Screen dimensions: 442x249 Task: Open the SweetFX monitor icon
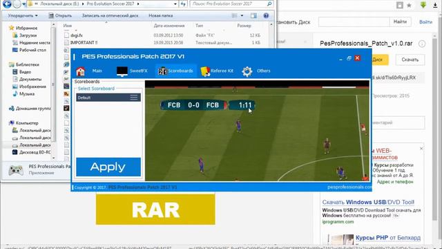[x=122, y=71]
